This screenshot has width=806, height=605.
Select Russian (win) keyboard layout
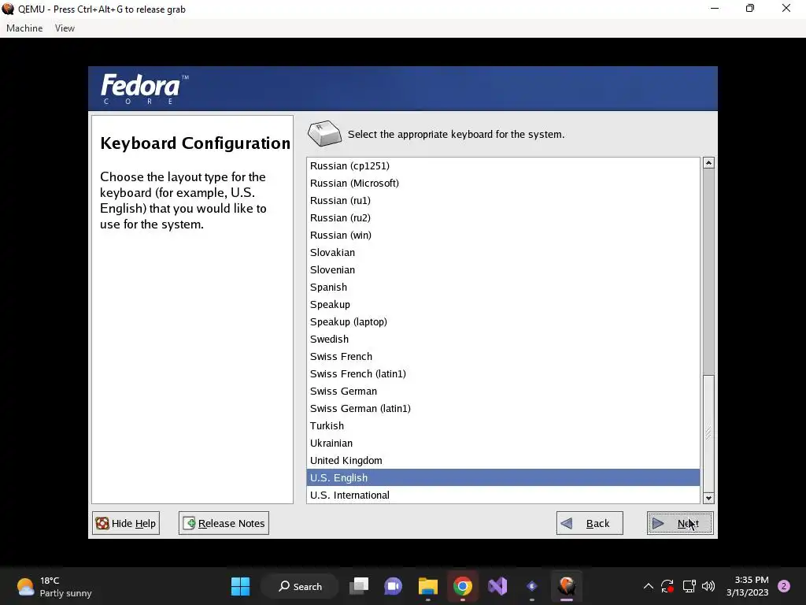coord(503,235)
